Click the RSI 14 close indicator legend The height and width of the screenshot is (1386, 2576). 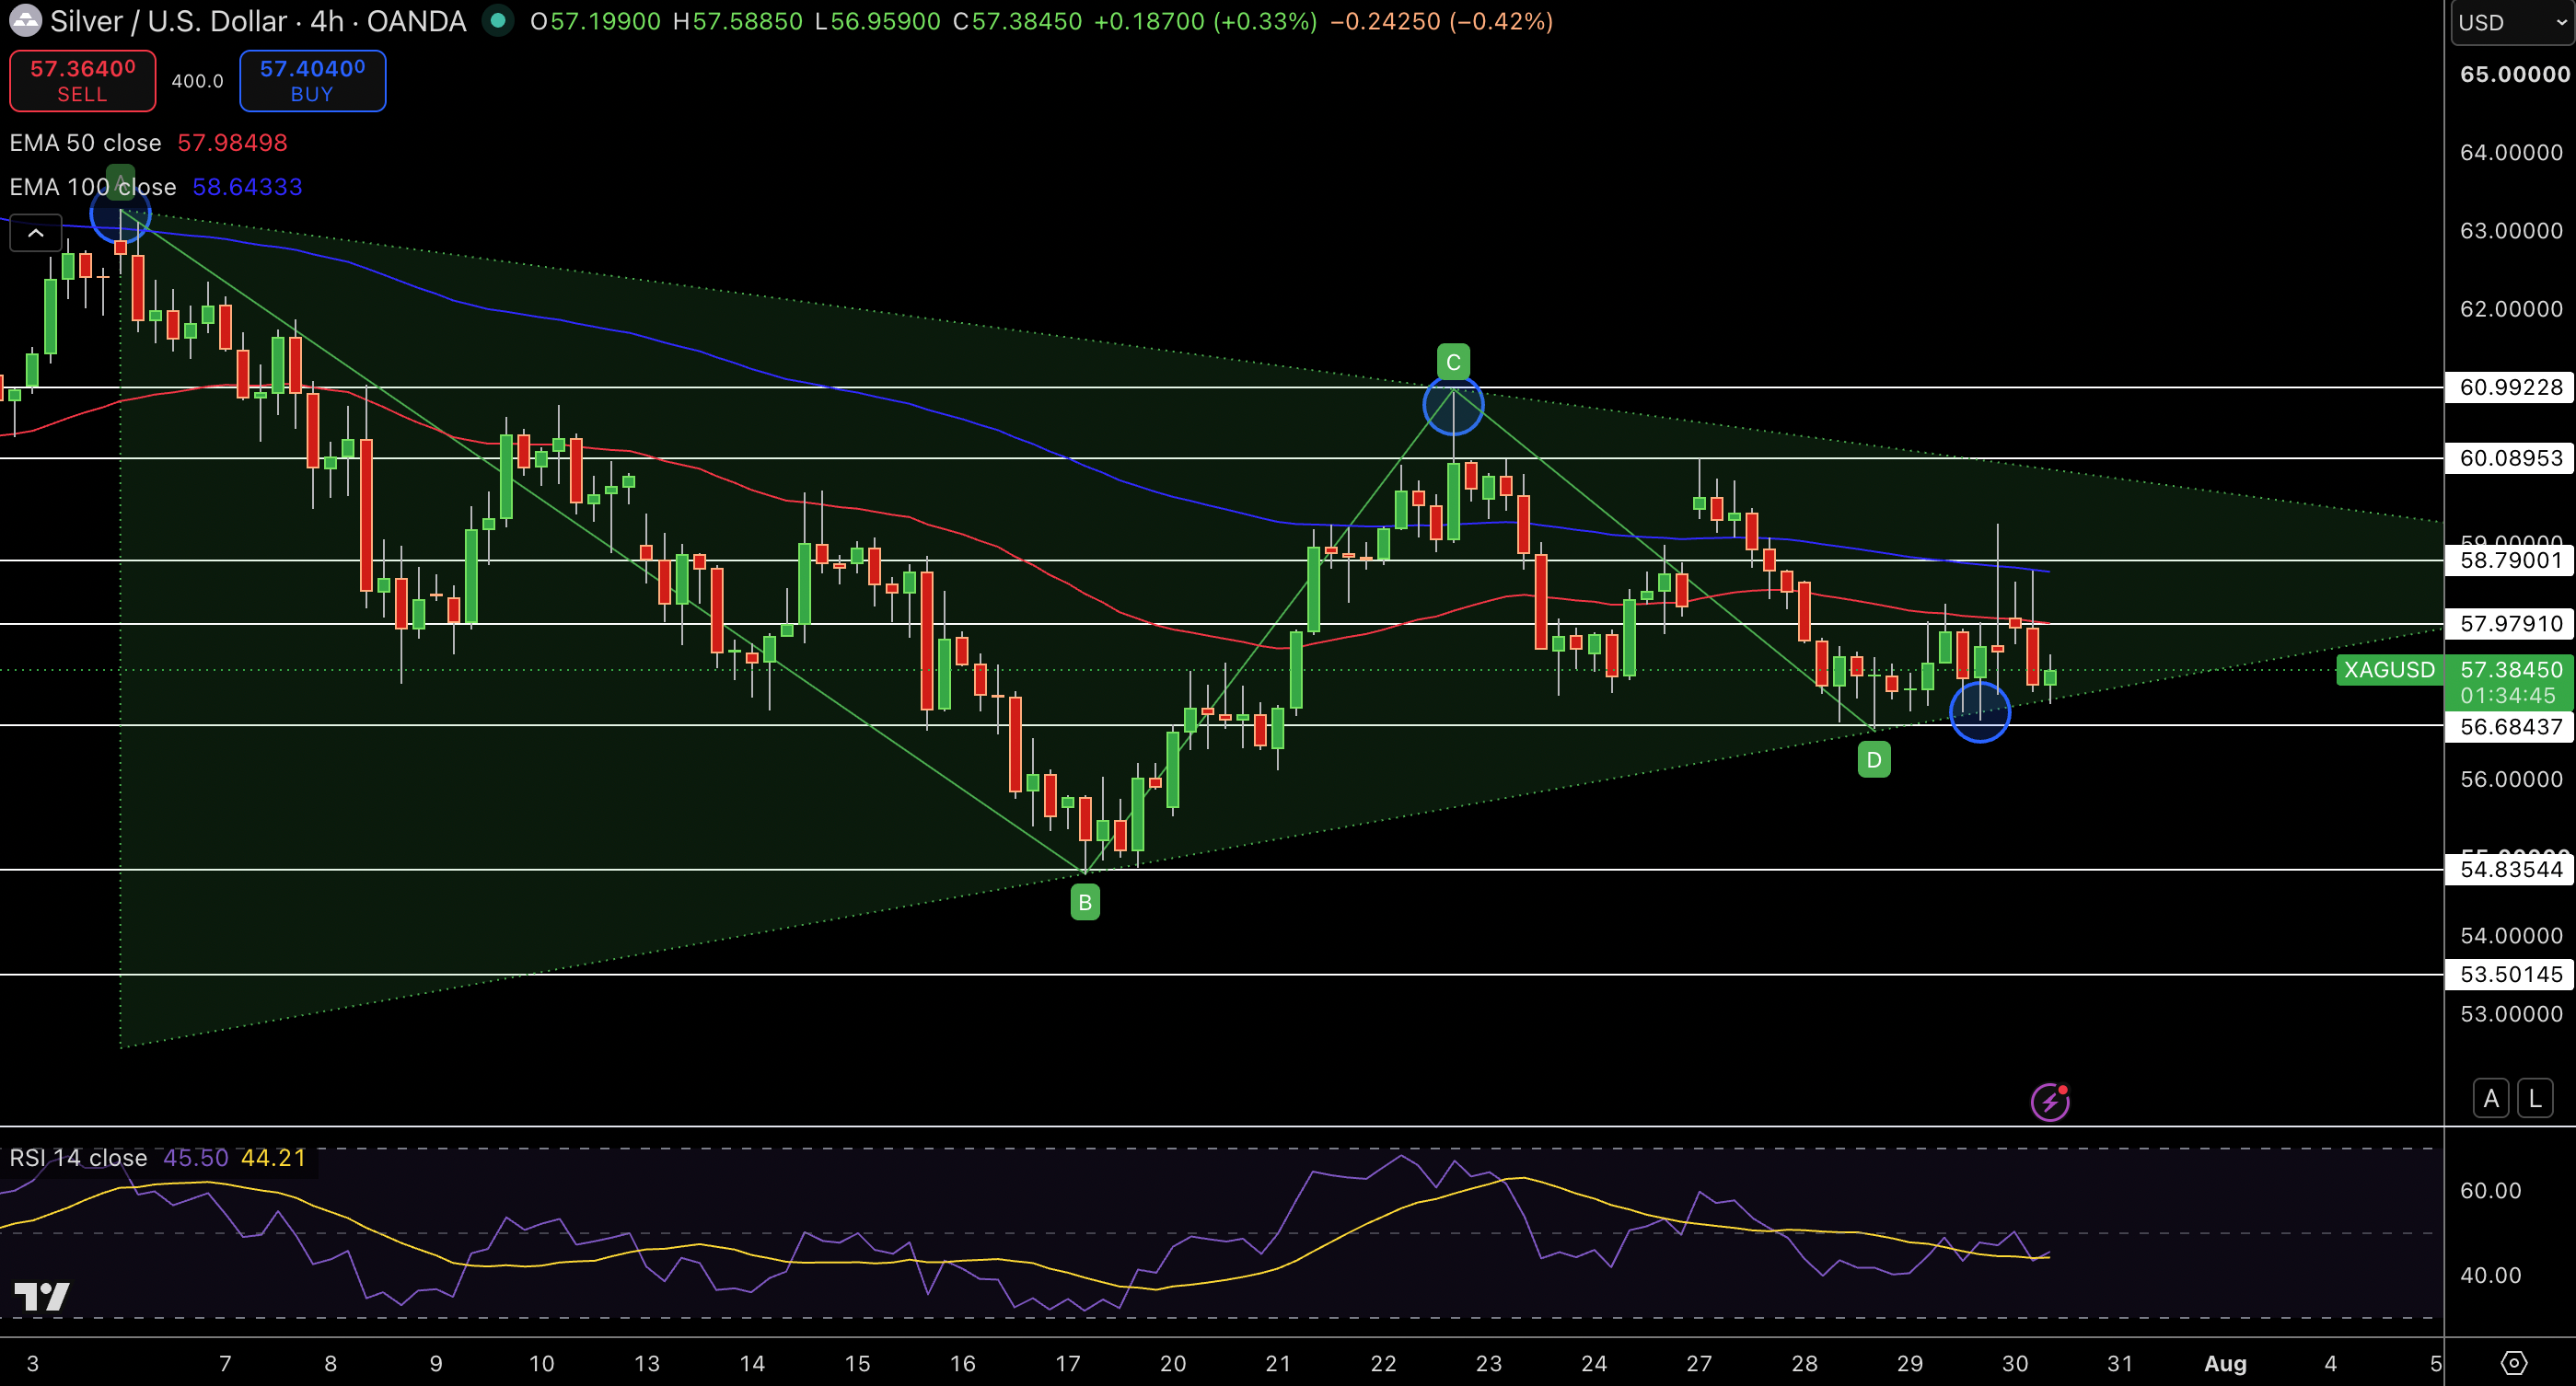[x=78, y=1157]
